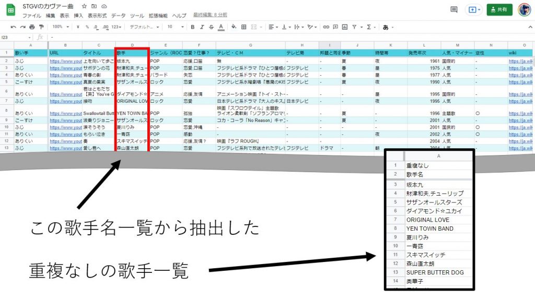
Task: Click the green 共有 share button
Action: click(x=499, y=9)
